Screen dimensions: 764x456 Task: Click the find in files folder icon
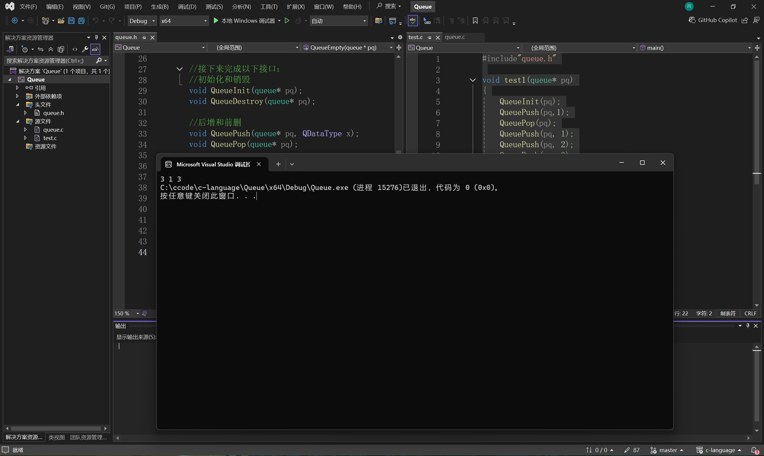(x=379, y=21)
